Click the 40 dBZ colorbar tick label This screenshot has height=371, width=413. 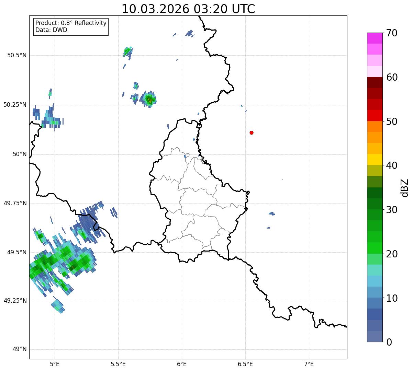click(392, 165)
